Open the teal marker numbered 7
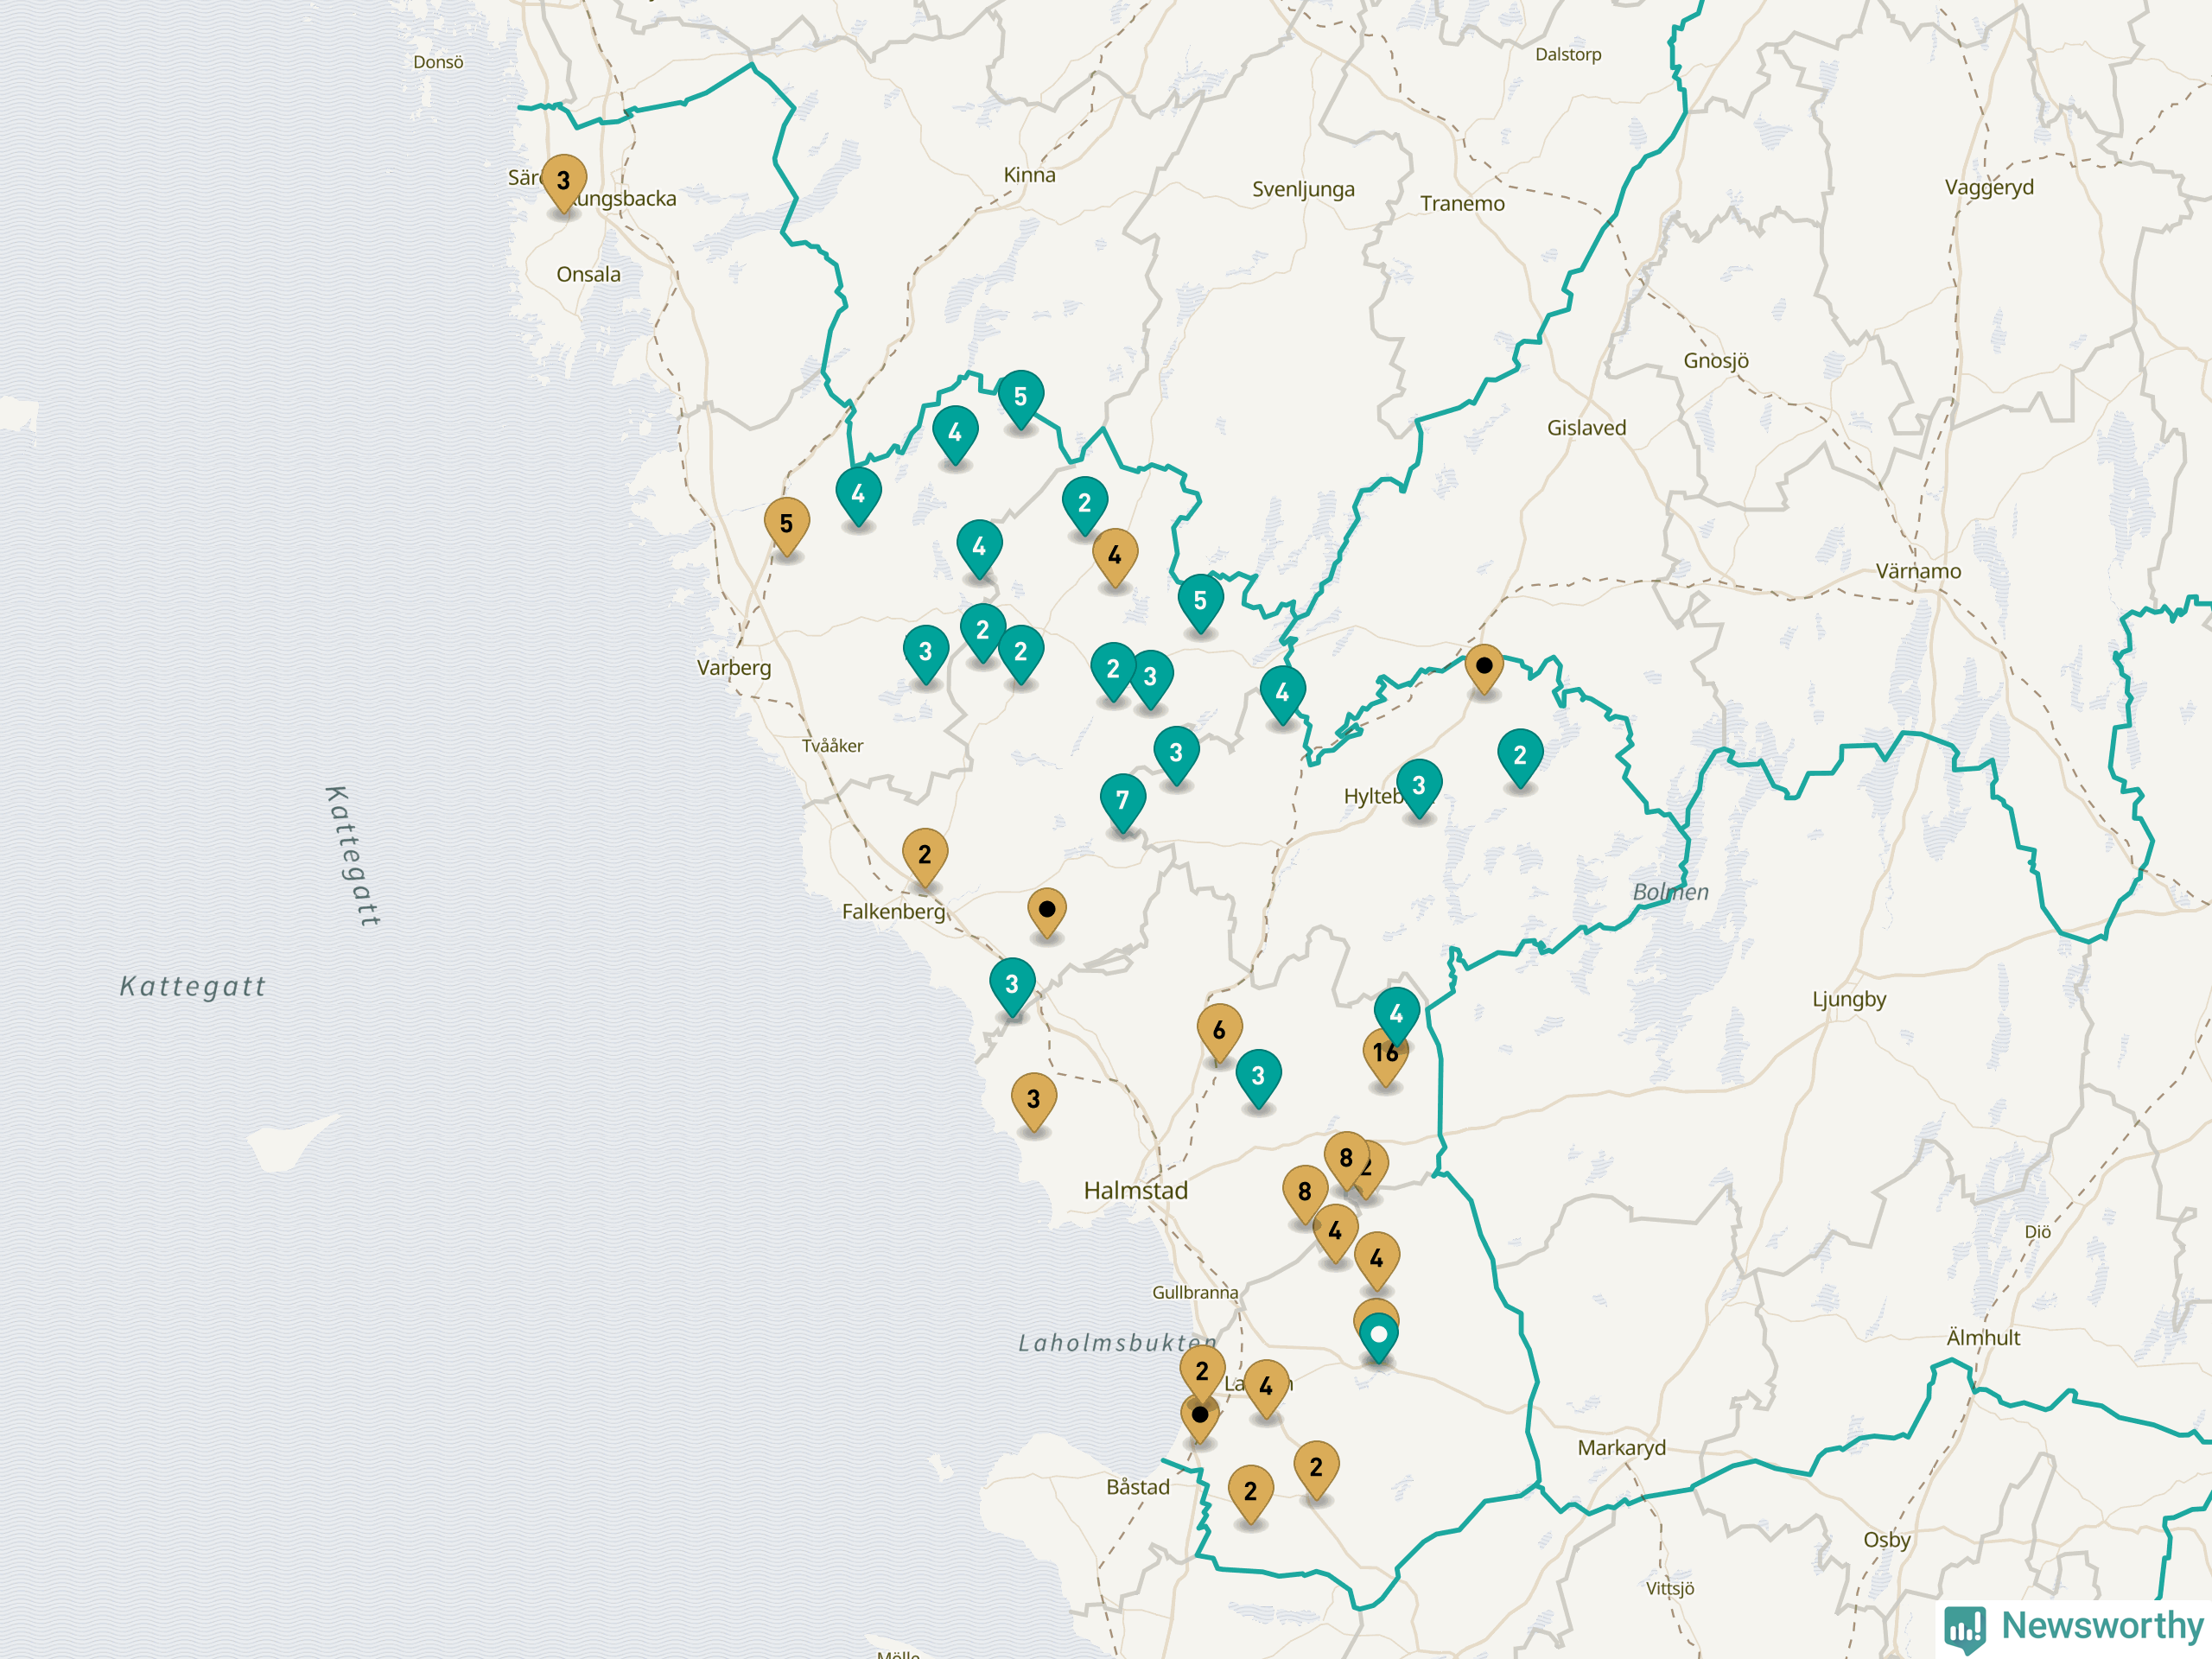Image resolution: width=2212 pixels, height=1659 pixels. 1122,800
